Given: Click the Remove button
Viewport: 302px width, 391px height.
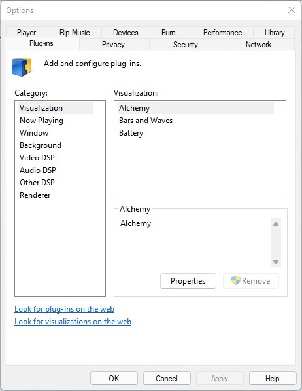Looking at the screenshot, I should click(x=251, y=281).
